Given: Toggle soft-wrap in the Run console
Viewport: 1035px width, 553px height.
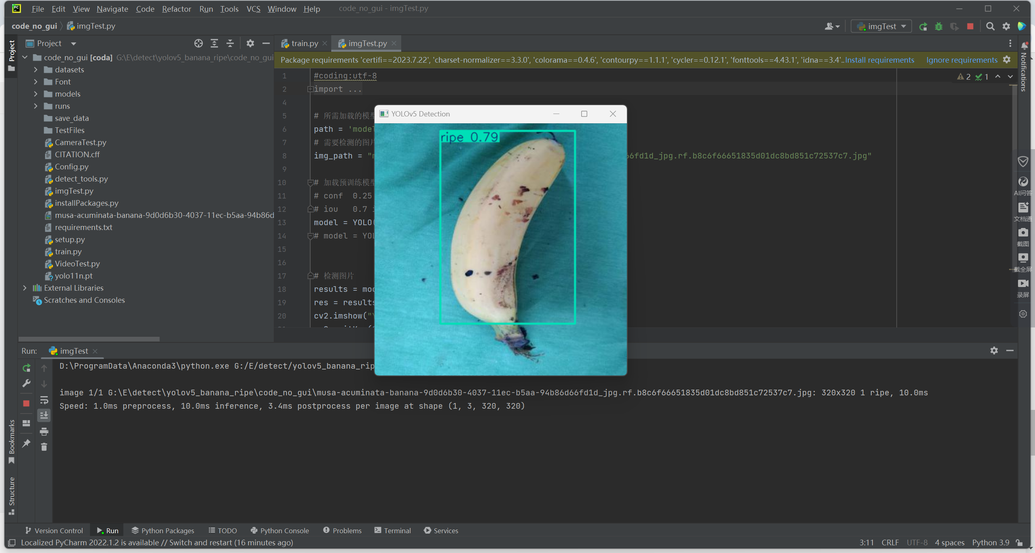Looking at the screenshot, I should 44,400.
